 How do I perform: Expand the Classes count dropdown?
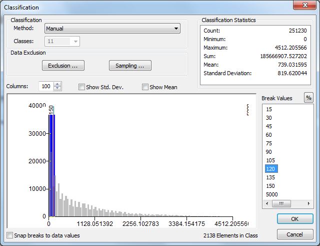[x=75, y=42]
